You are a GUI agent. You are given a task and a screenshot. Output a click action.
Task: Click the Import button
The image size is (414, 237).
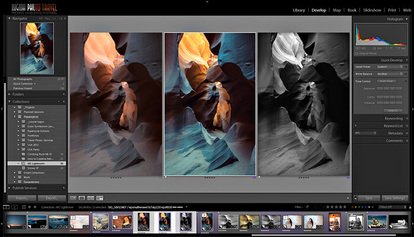(x=22, y=198)
